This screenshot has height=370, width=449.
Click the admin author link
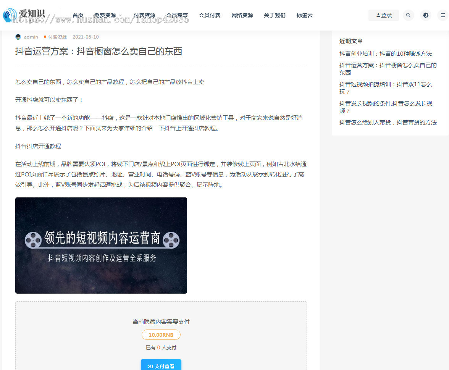[31, 37]
